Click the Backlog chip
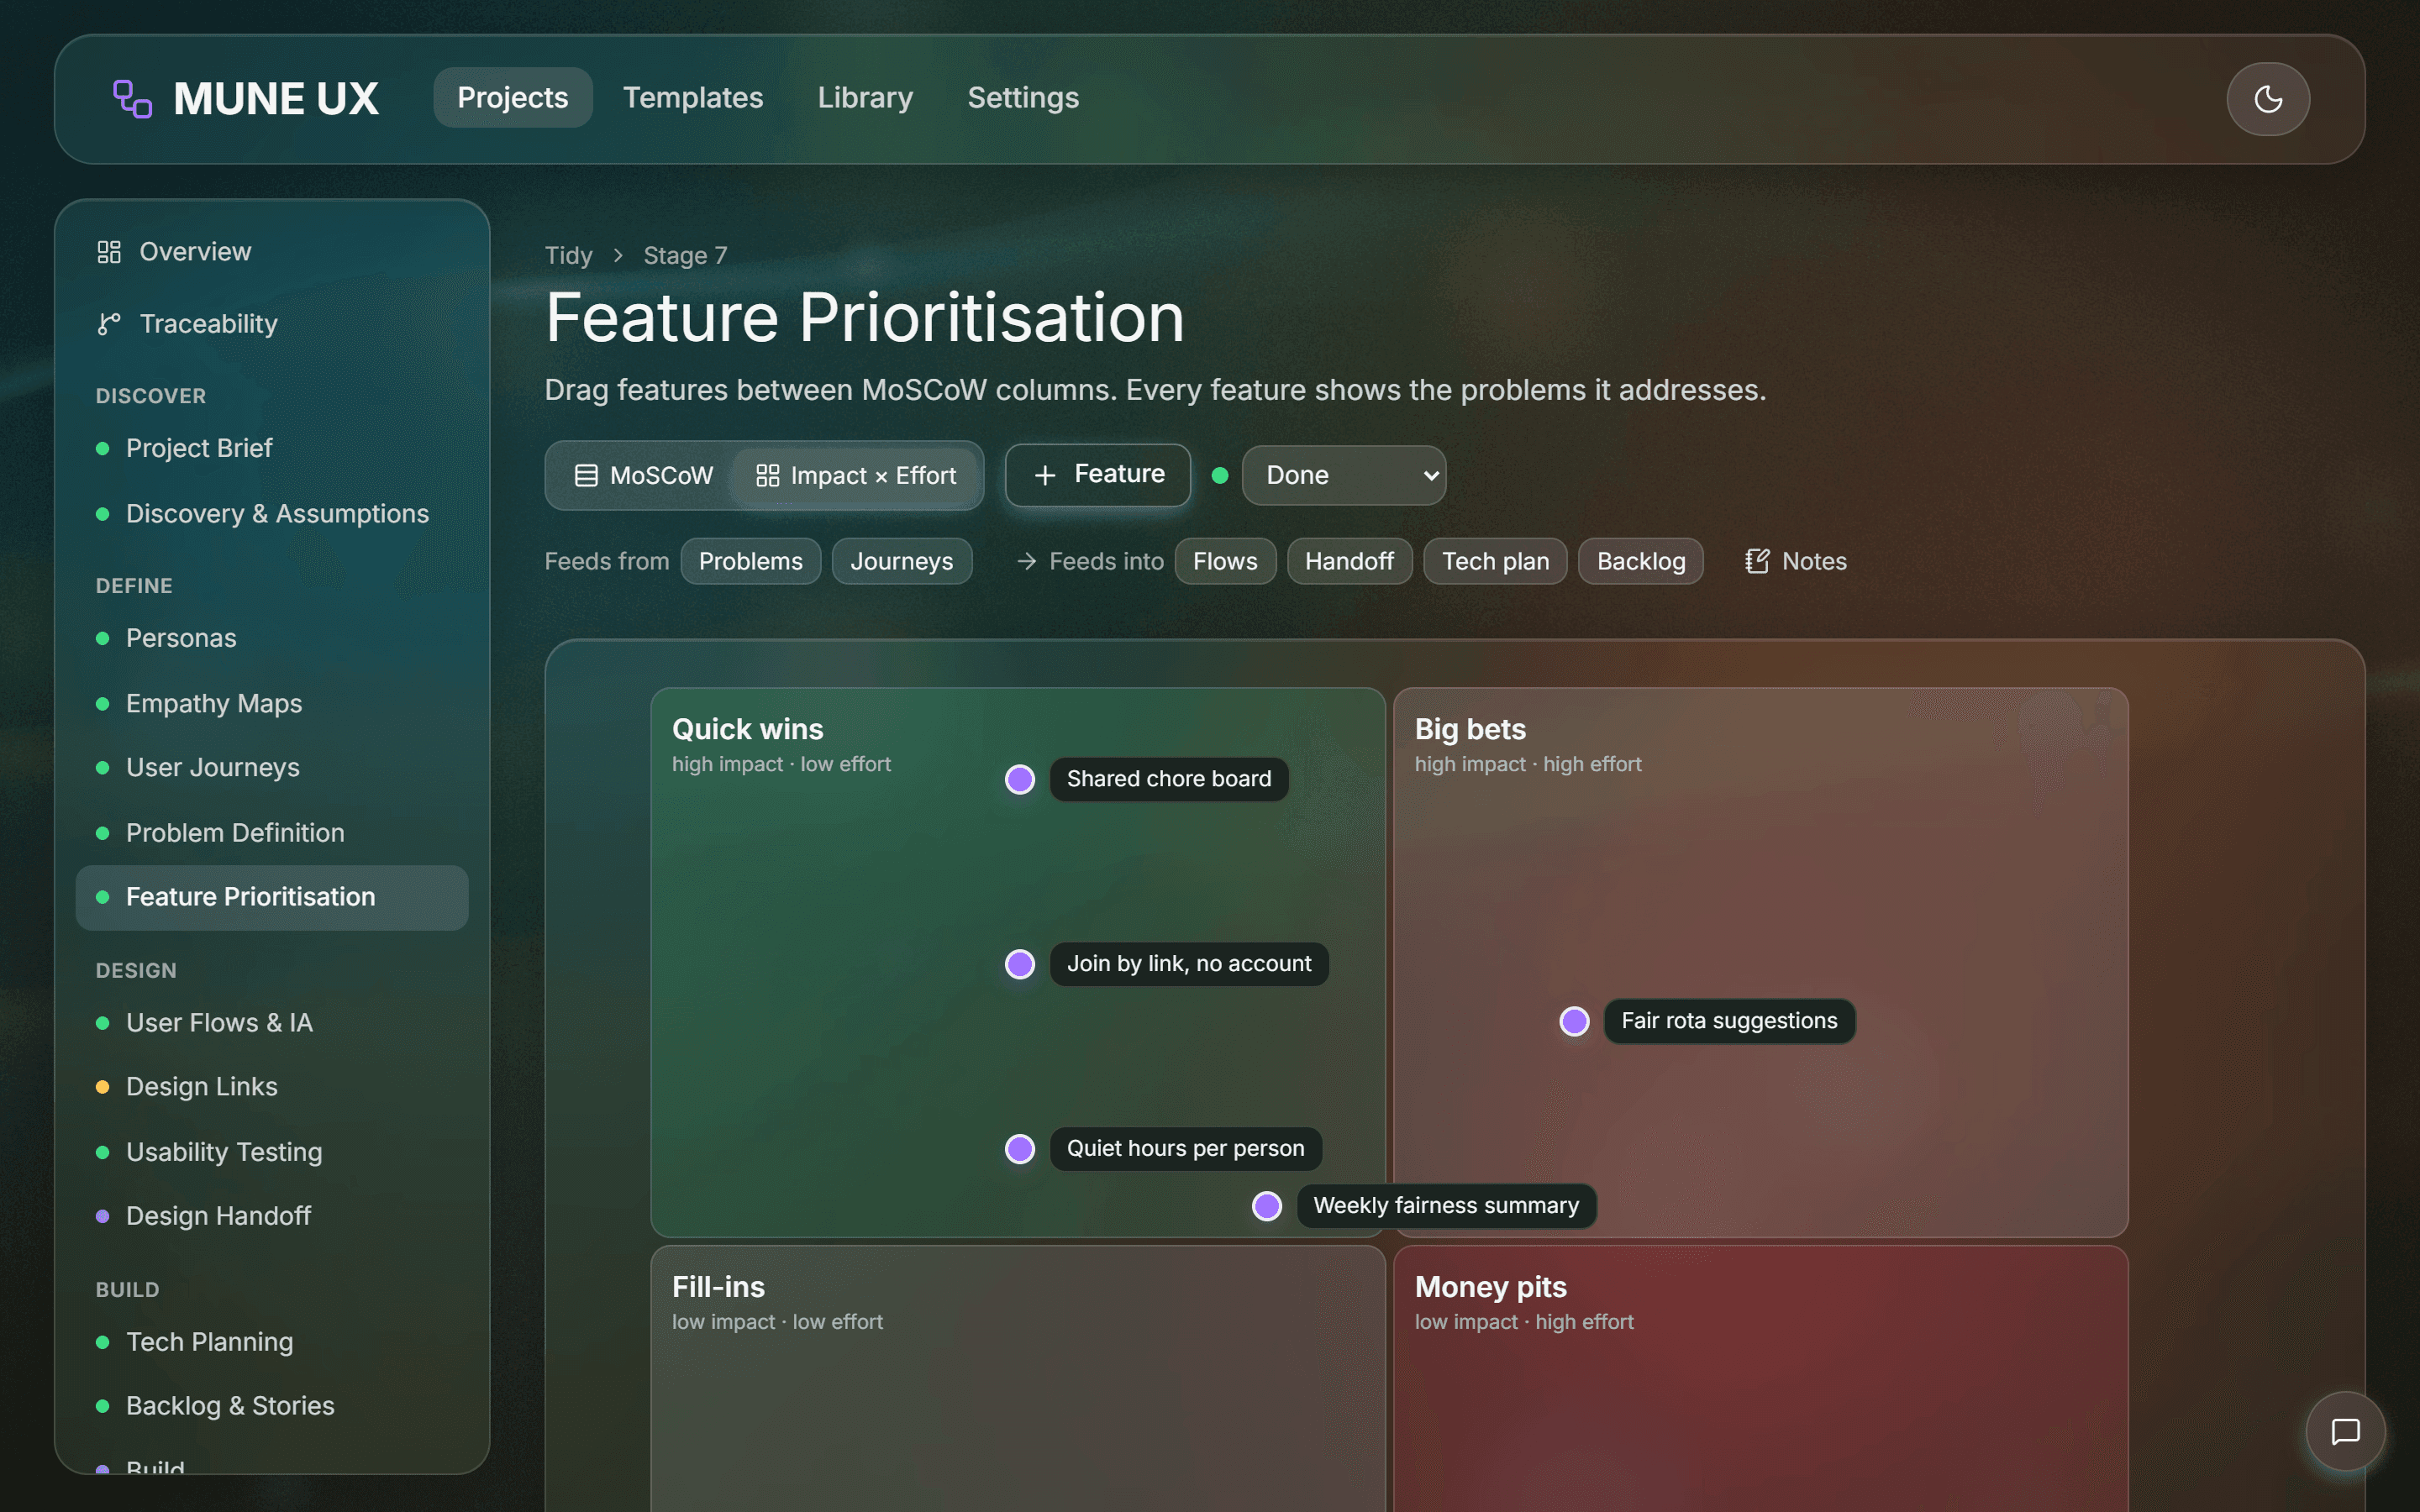Viewport: 2420px width, 1512px height. click(x=1641, y=561)
